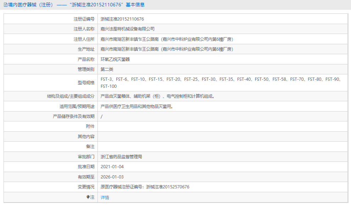Select registration number value 浙械注准20152110676

[x=122, y=19]
